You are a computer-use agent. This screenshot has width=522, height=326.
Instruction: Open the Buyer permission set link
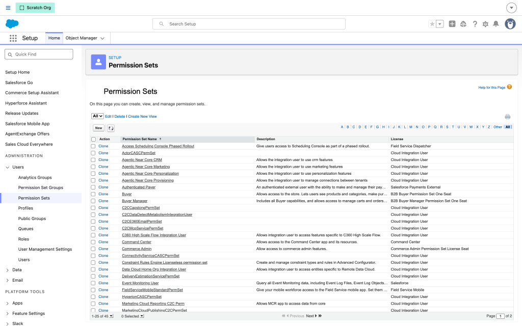coord(126,194)
